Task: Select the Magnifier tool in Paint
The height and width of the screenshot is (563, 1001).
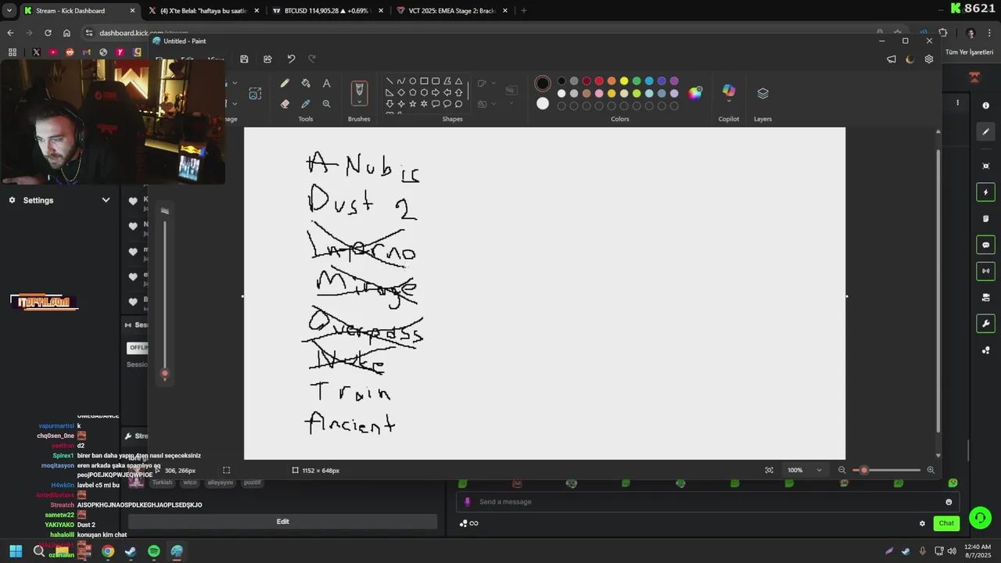Action: [326, 103]
